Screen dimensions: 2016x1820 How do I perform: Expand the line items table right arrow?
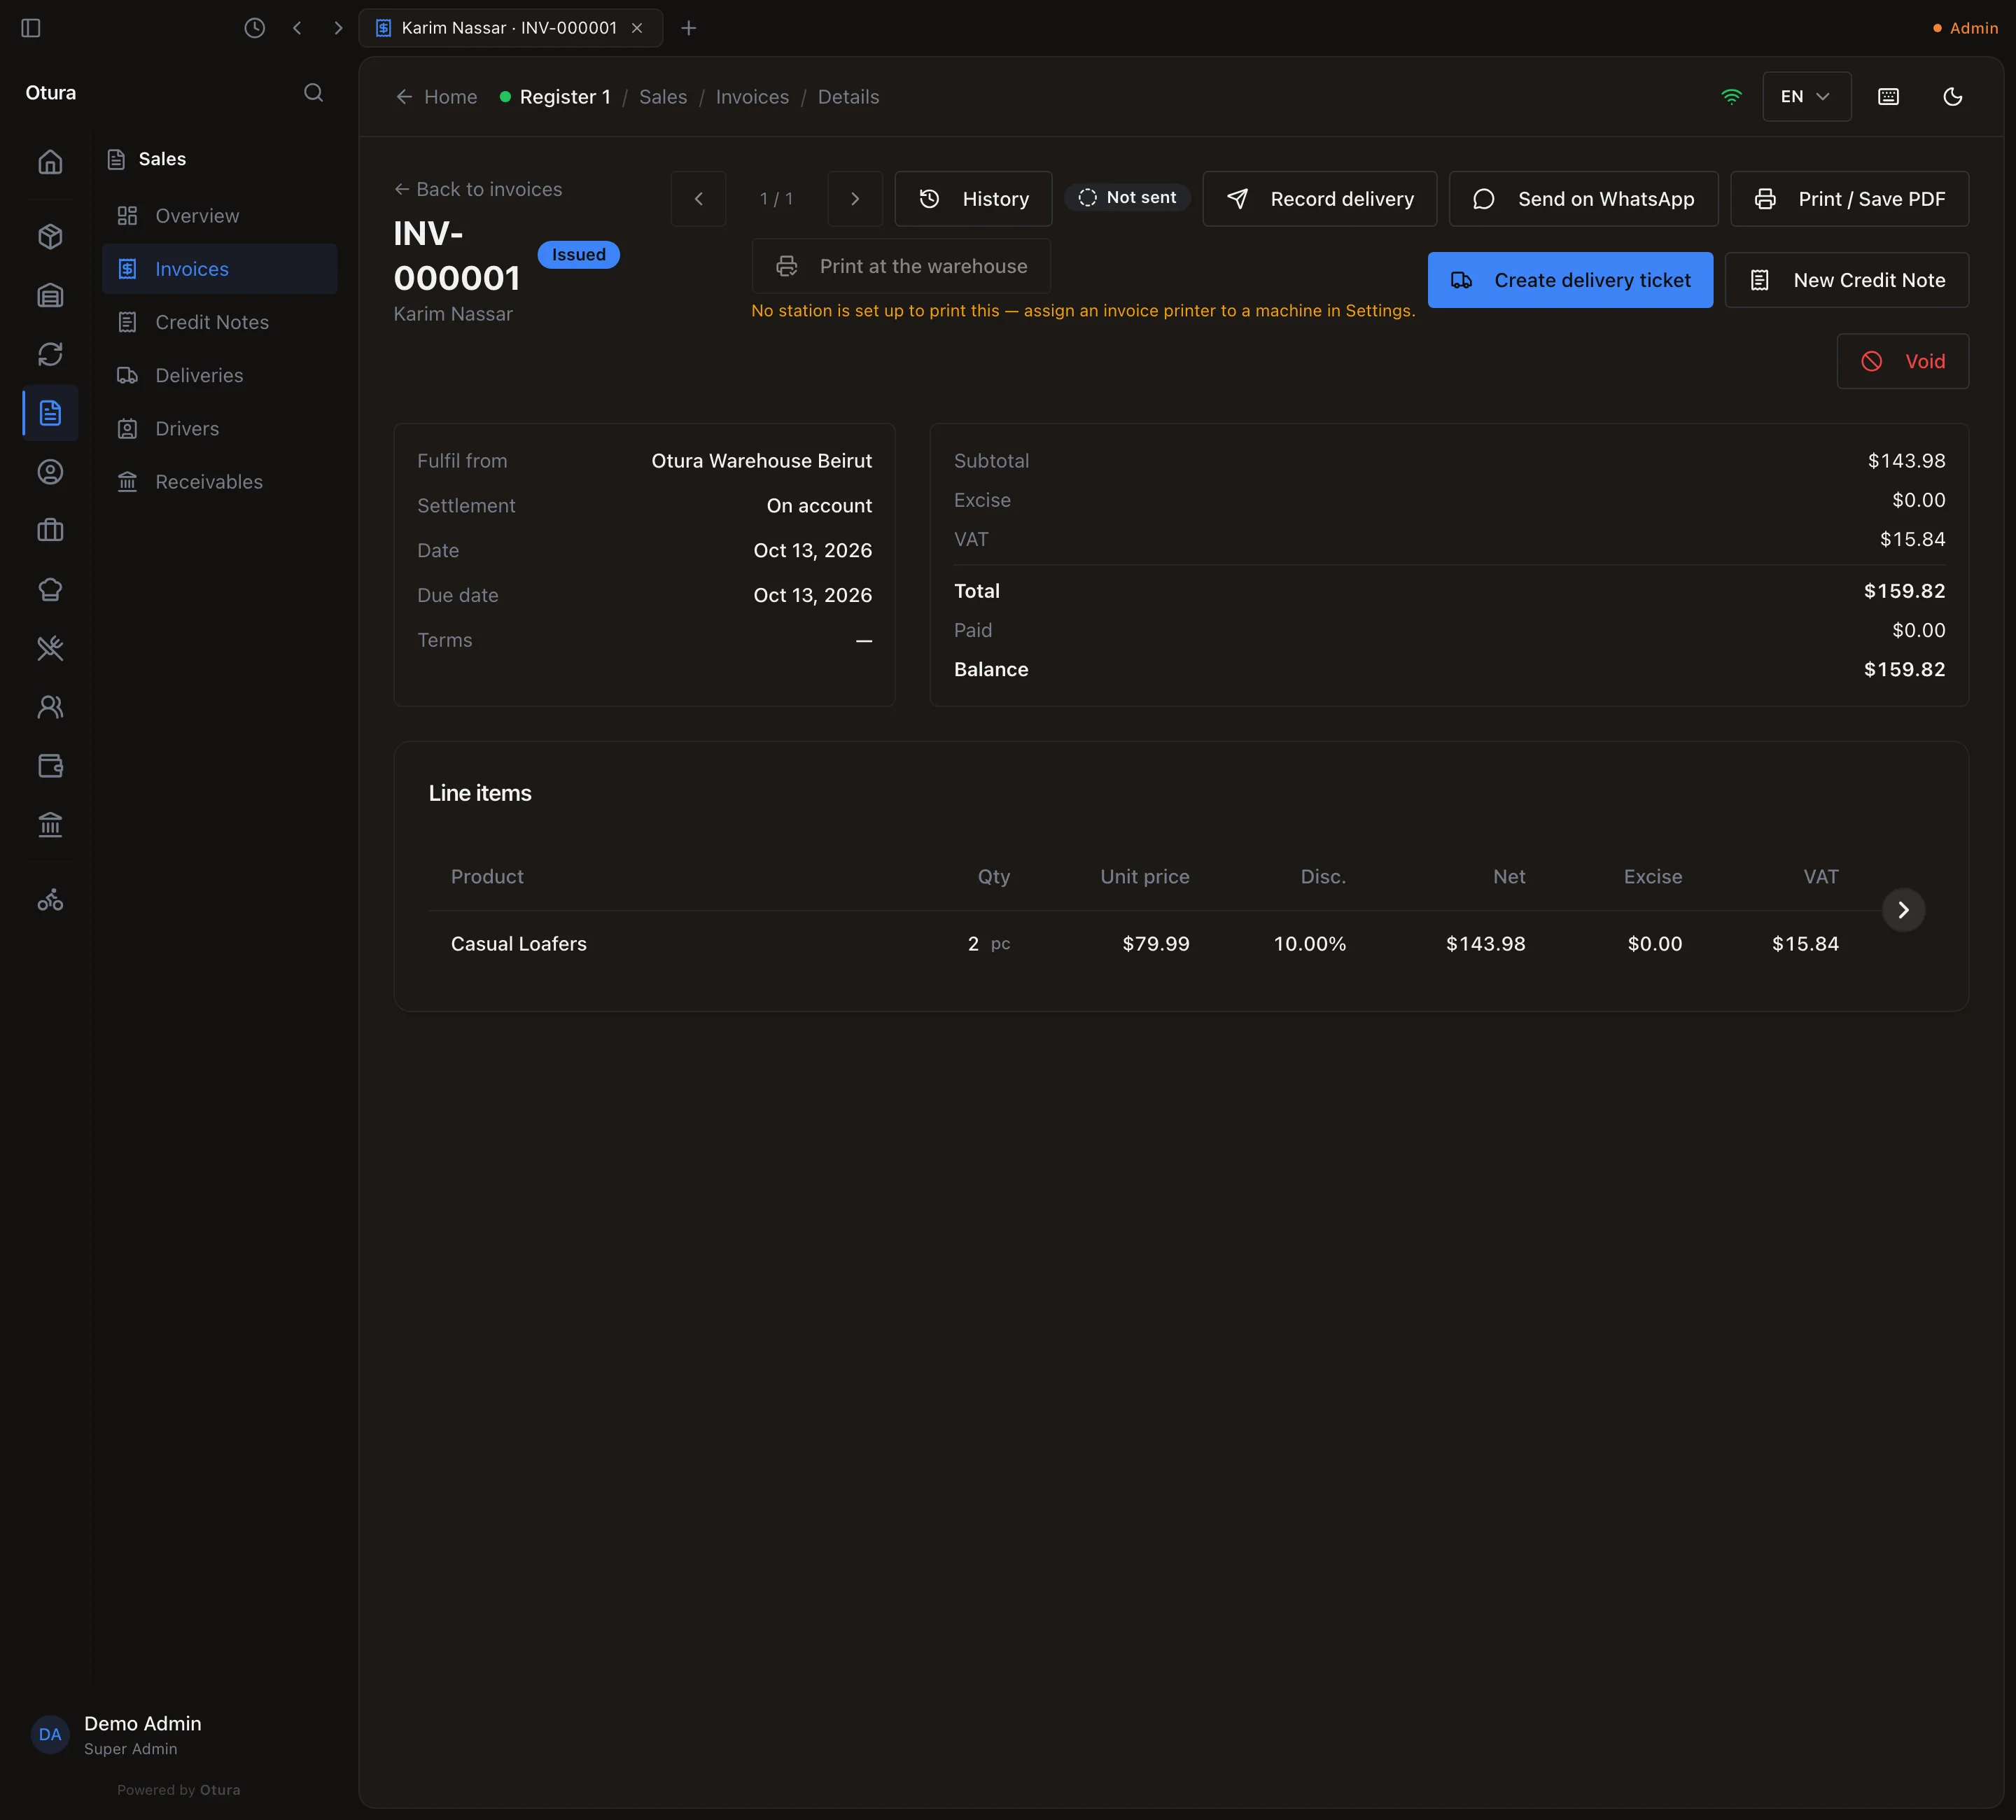coord(1903,910)
